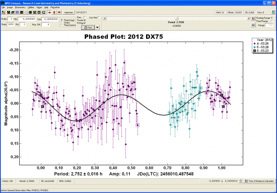The height and width of the screenshot is (193, 277).
Task: Click the blue grid toolbar icon
Action: coord(17,13)
